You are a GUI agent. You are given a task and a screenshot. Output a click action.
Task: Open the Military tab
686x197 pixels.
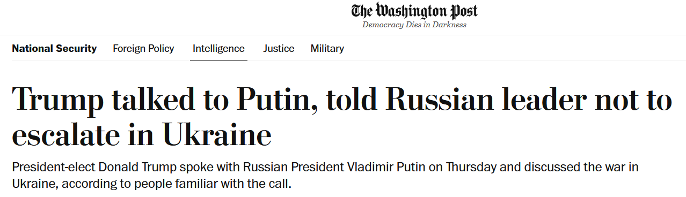327,49
